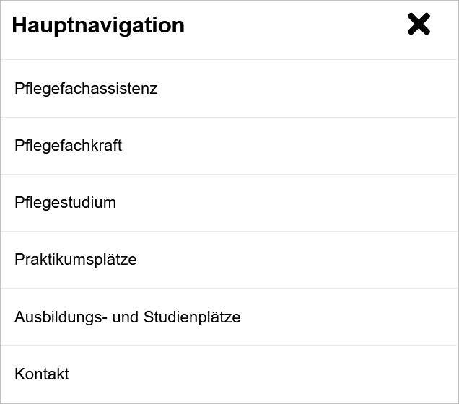Screen dimensions: 459x404
Task: Close the Hauptnavigation menu with the X
Action: coord(419,25)
